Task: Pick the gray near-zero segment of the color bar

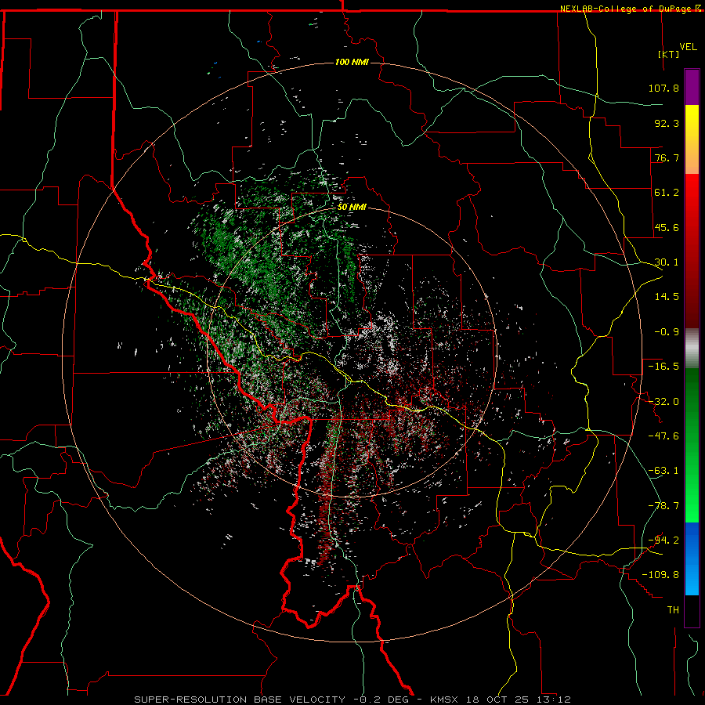Action: tap(692, 349)
